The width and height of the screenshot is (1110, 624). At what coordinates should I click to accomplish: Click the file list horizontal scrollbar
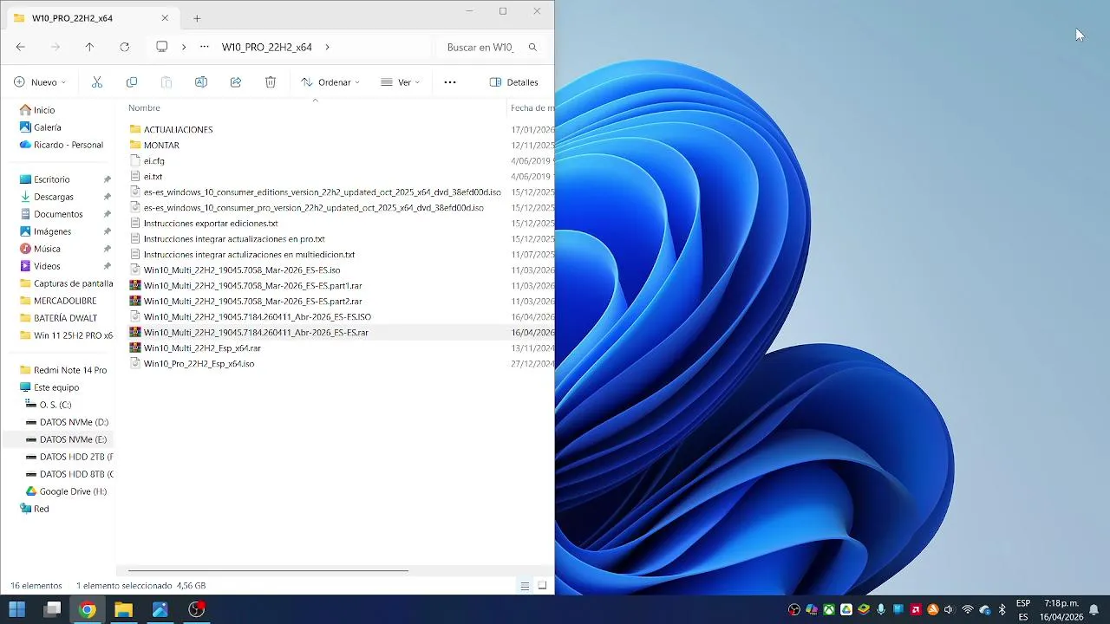click(268, 570)
